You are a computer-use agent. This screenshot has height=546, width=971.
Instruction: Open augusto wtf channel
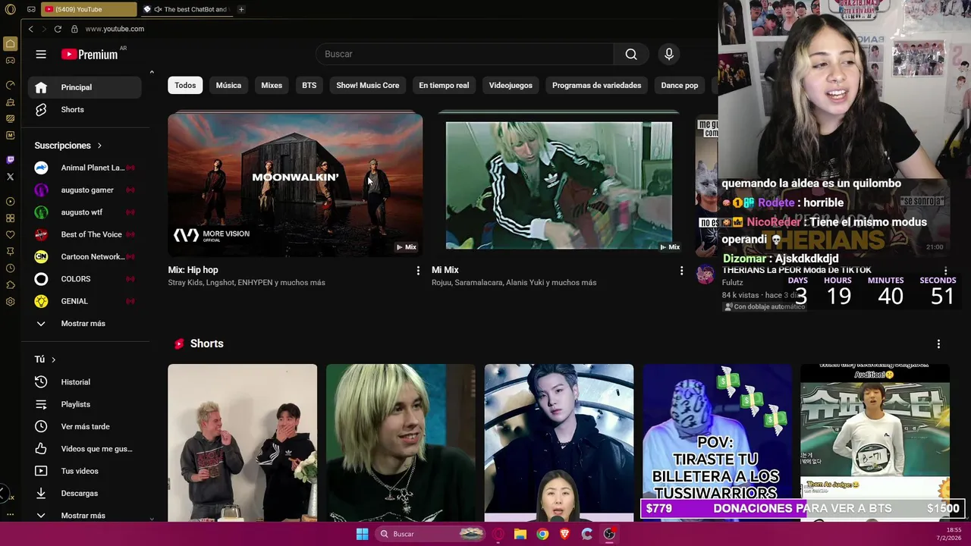(x=85, y=212)
